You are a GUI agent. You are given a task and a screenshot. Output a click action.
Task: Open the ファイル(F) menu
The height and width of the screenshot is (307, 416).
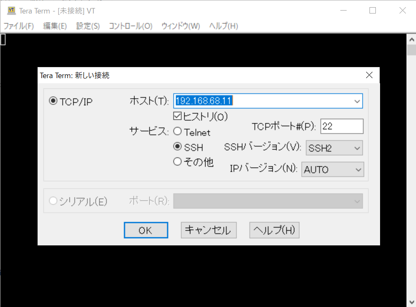click(x=19, y=26)
